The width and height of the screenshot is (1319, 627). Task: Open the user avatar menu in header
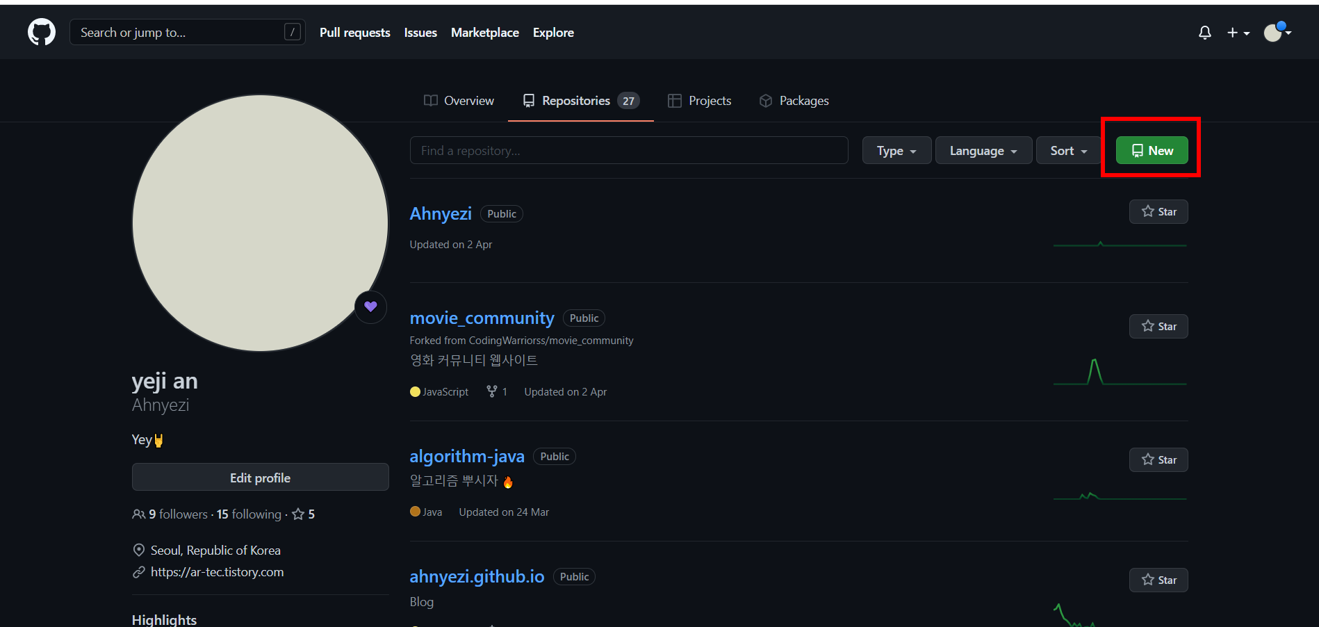click(x=1277, y=32)
